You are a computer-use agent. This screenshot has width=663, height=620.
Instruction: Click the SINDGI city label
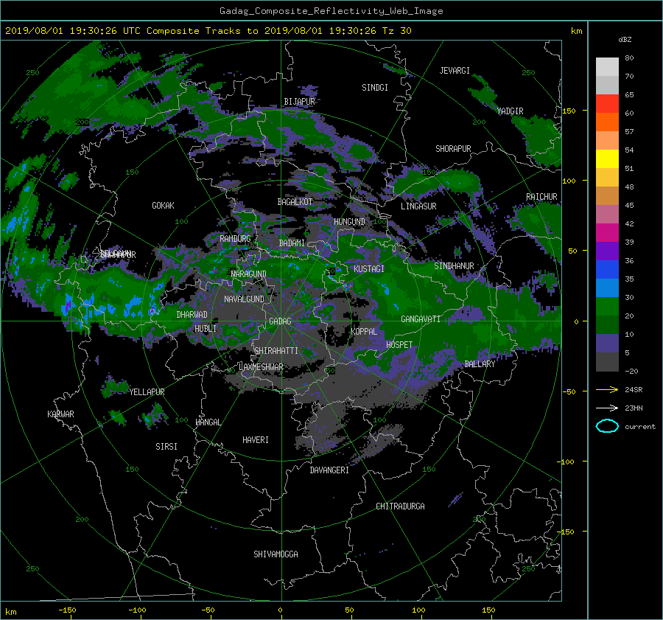tap(375, 88)
